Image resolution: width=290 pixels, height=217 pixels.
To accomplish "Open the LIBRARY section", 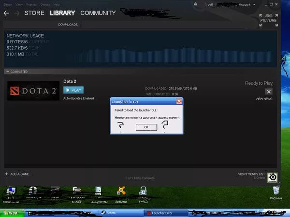I will (x=62, y=13).
